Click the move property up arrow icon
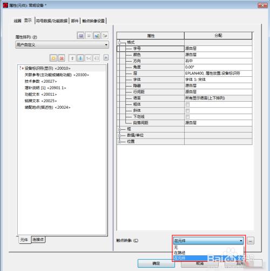 click(x=72, y=58)
